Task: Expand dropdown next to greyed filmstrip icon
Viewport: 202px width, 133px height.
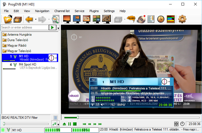Action: [125, 19]
